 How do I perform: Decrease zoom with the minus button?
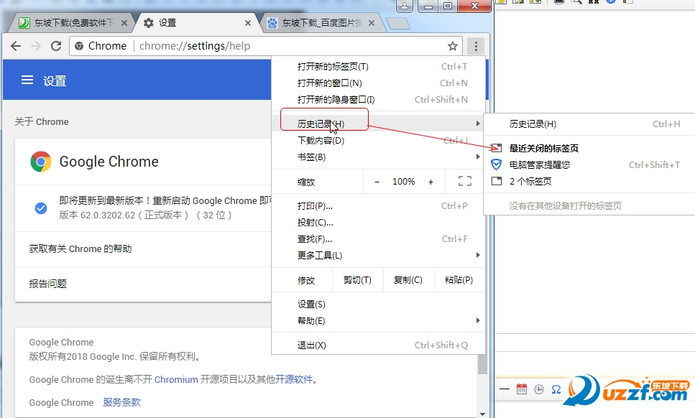point(377,182)
